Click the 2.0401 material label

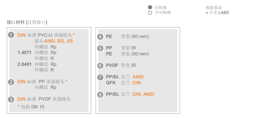[24, 64]
